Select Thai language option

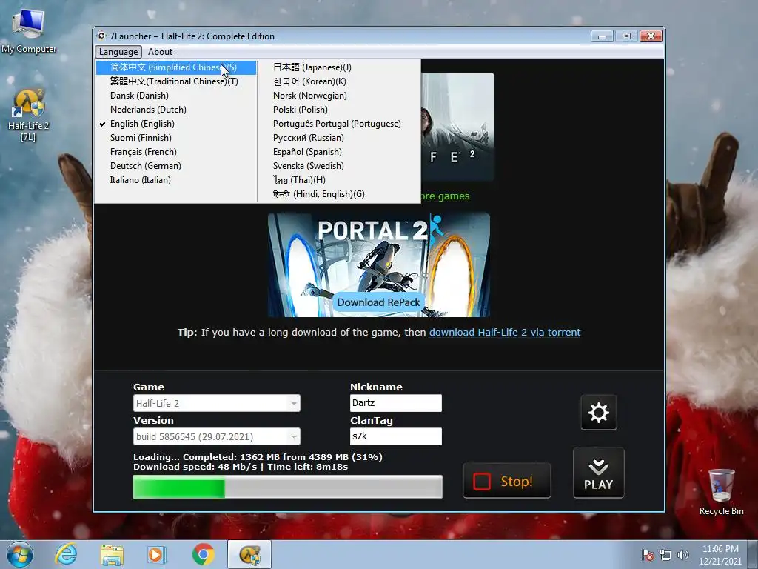tap(339, 179)
